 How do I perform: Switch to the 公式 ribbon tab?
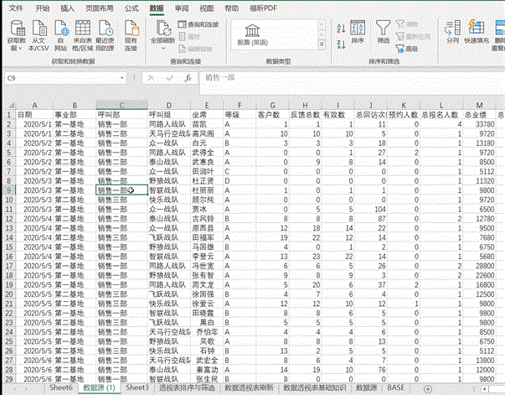131,8
